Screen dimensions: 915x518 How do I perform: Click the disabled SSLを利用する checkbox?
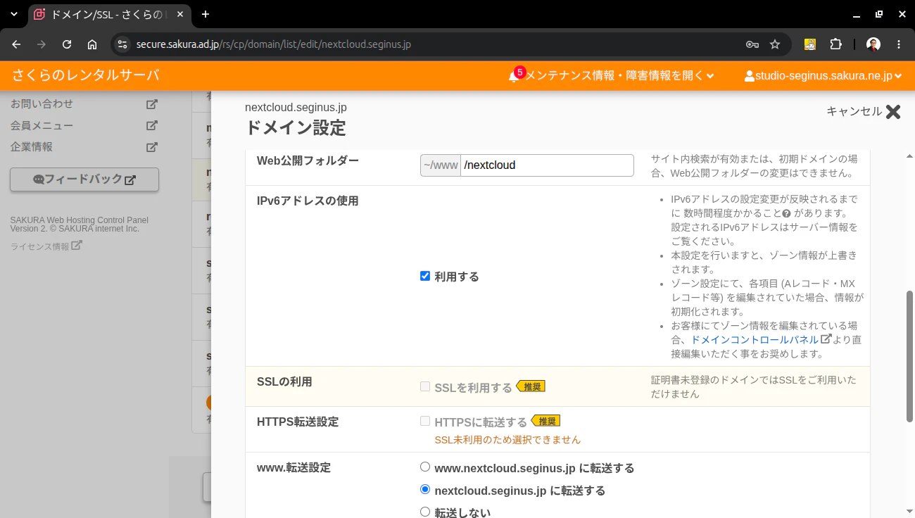[x=425, y=386]
